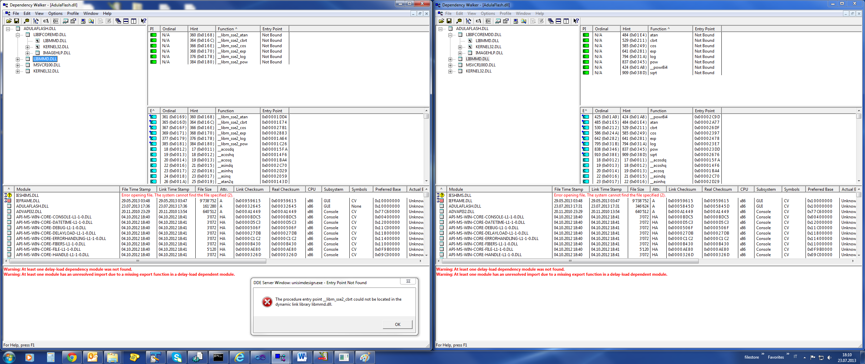Click Tile Horizontally icon in left window toolbar

pos(126,21)
